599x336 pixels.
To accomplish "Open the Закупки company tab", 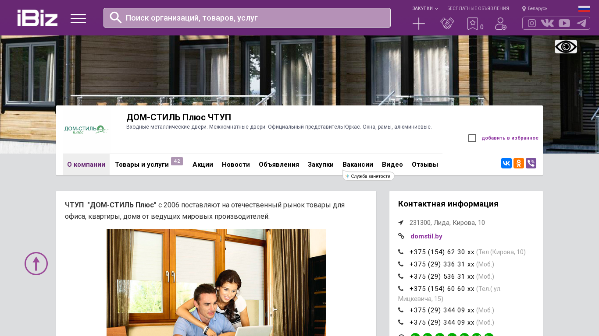I will tap(321, 164).
